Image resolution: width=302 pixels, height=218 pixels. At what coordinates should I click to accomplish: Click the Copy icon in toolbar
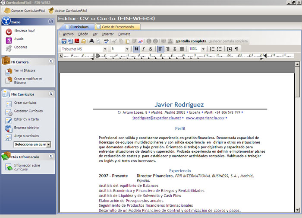coord(121,41)
